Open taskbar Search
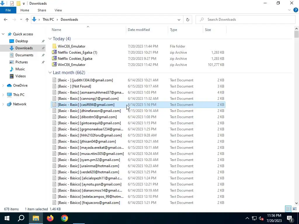The image size is (299, 224). click(21, 218)
